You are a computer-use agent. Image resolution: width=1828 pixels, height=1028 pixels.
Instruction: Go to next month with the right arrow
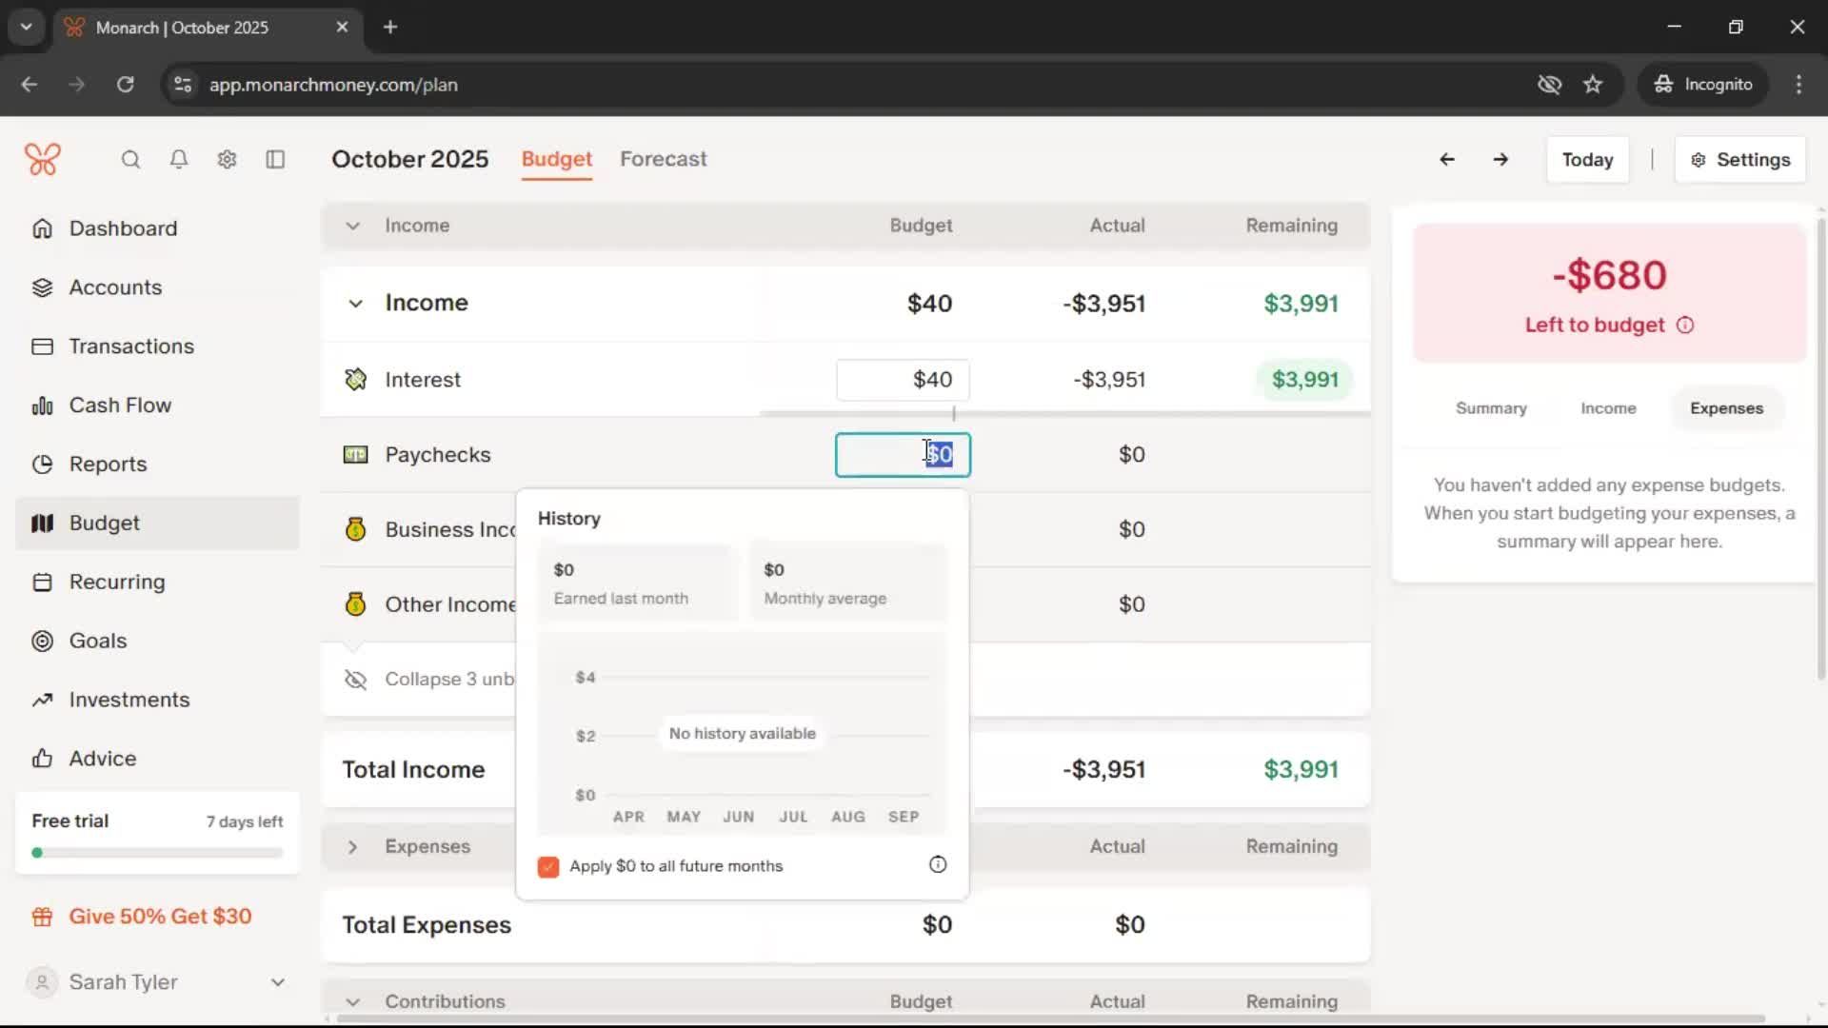click(1500, 160)
